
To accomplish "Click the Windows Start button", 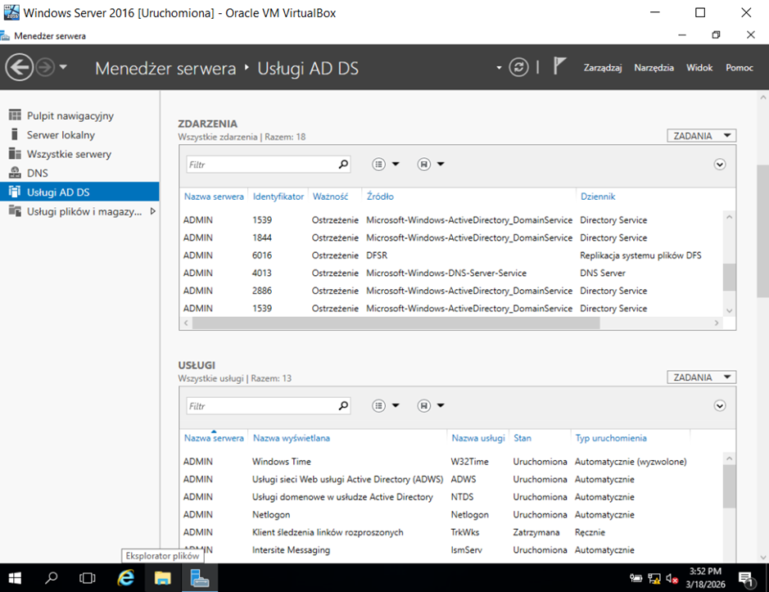I will [16, 577].
